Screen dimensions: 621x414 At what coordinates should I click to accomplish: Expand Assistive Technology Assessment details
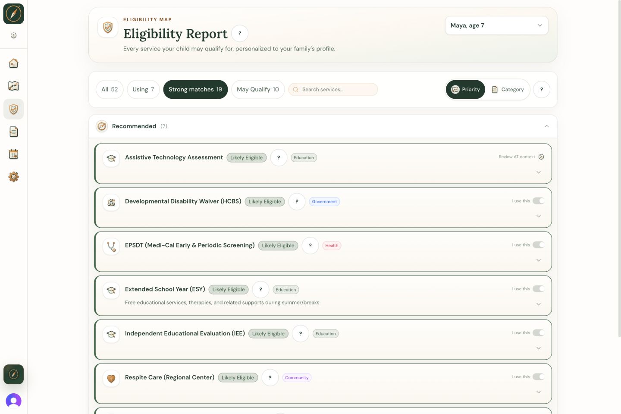(x=538, y=172)
